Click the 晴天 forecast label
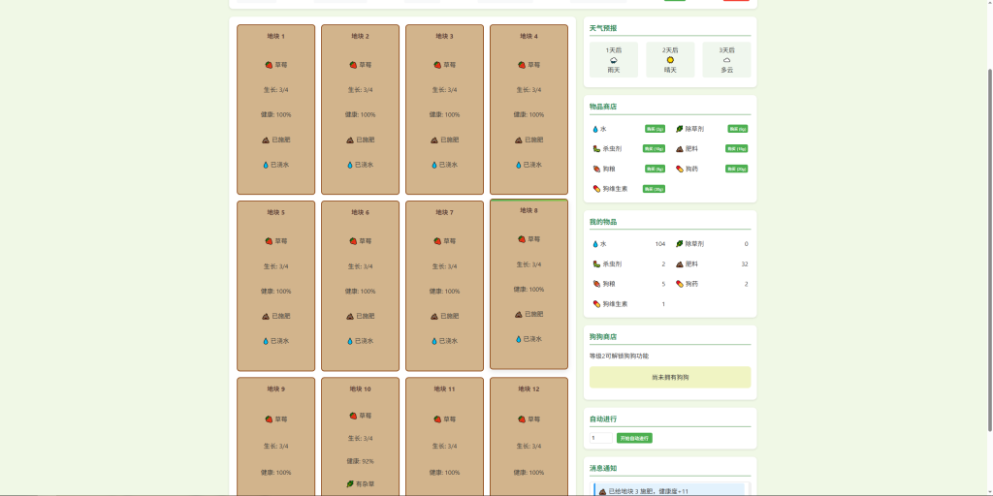 670,70
